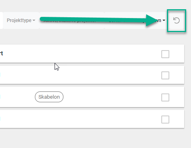
Task: Open the bottom project row card
Action: [x=92, y=119]
